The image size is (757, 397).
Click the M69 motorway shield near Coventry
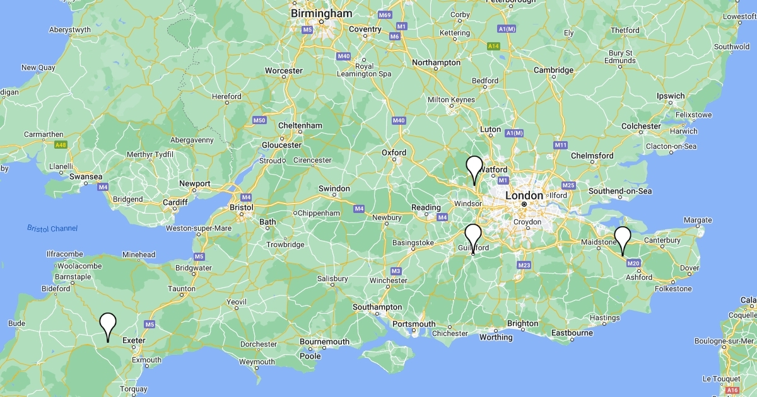click(x=385, y=14)
